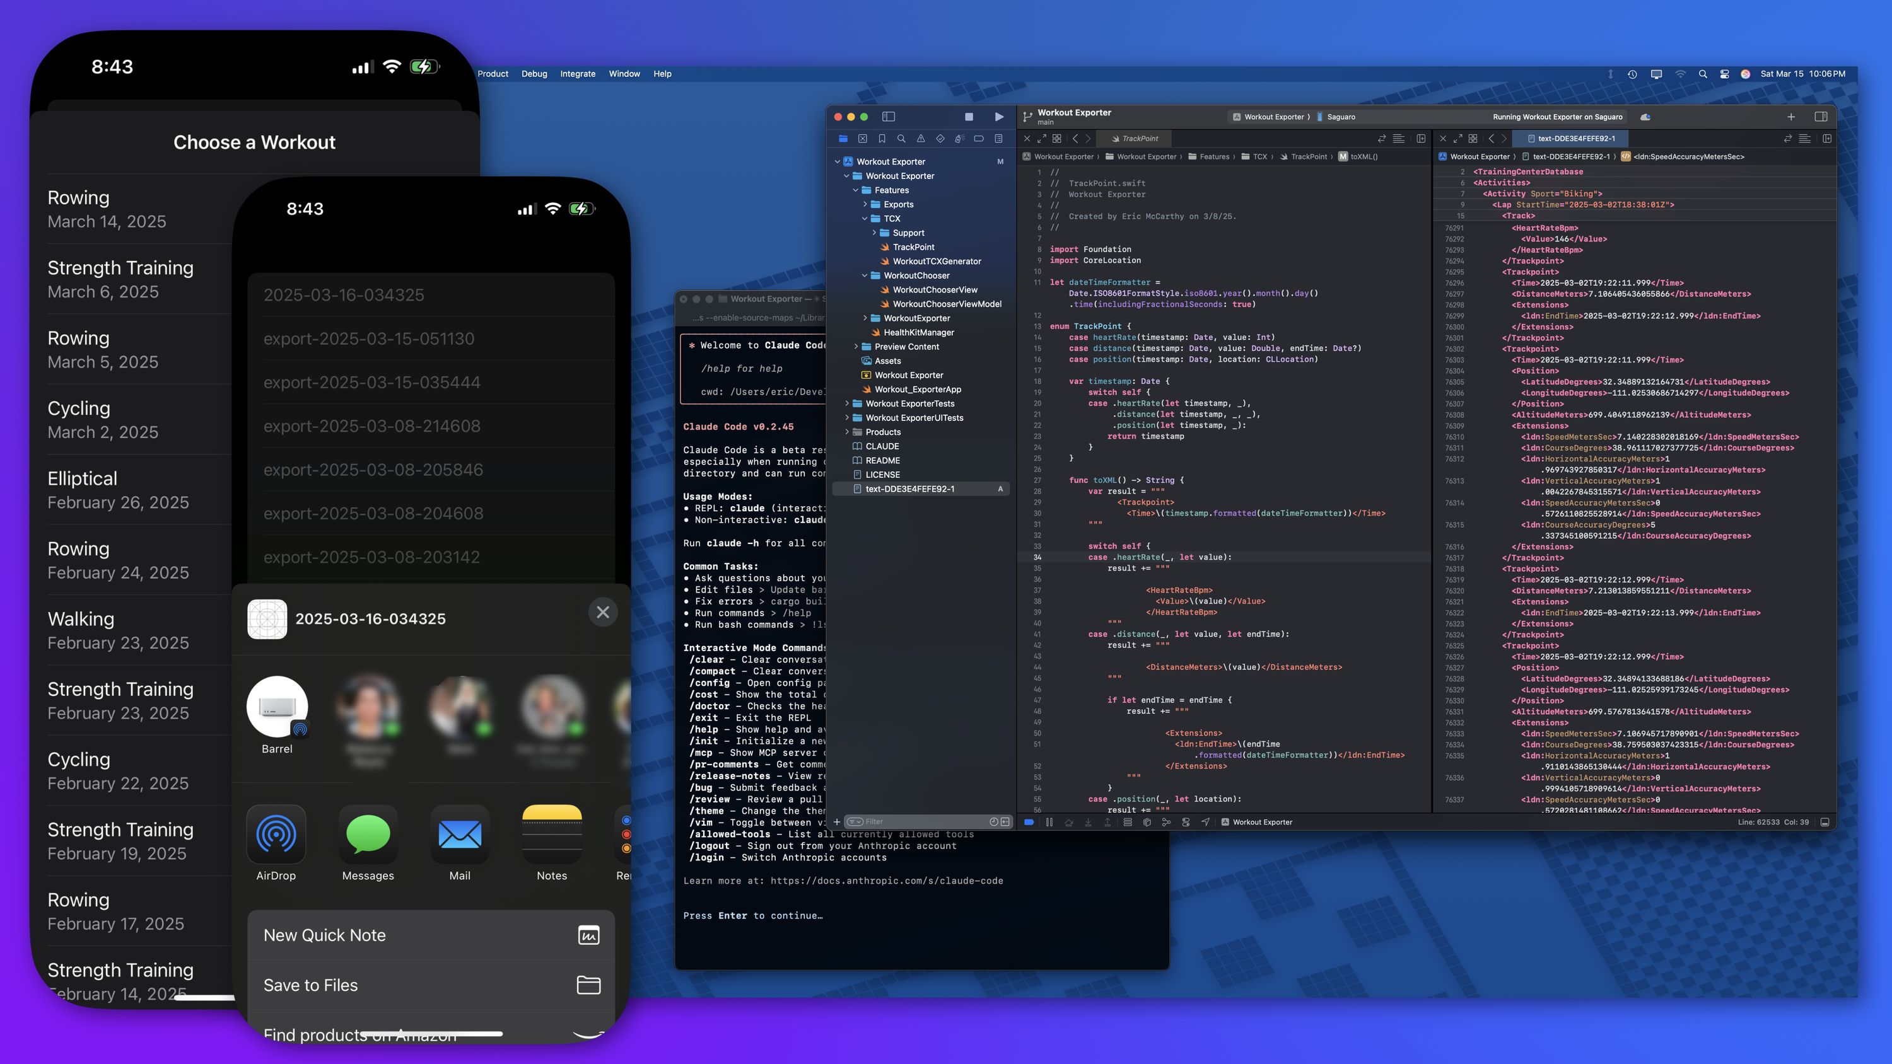Viewport: 1892px width, 1064px height.
Task: Tap Messages in the share sheet
Action: coord(368,843)
